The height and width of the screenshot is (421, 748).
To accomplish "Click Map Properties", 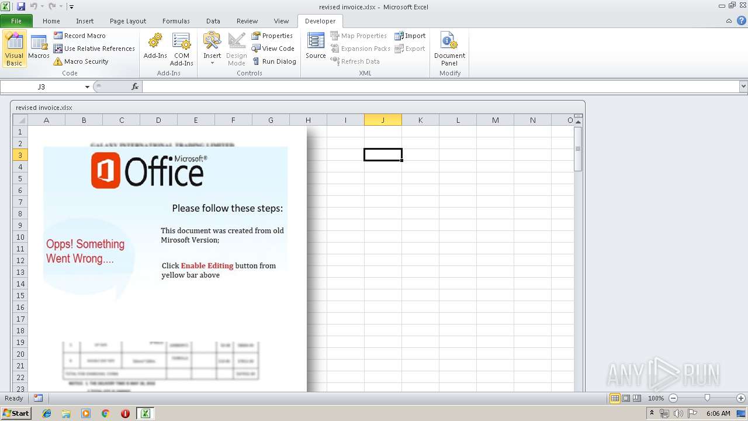I will (x=359, y=36).
